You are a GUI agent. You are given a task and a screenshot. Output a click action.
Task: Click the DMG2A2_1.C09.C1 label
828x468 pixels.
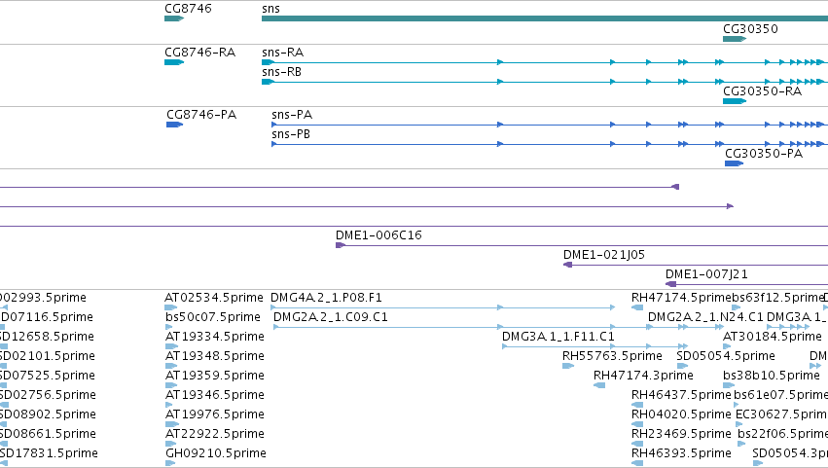[331, 317]
